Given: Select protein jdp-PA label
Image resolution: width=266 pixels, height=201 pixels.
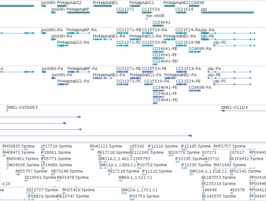Looking at the screenshot, I should click(214, 69).
